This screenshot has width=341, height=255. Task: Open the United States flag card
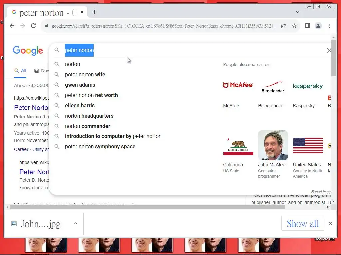click(x=308, y=145)
